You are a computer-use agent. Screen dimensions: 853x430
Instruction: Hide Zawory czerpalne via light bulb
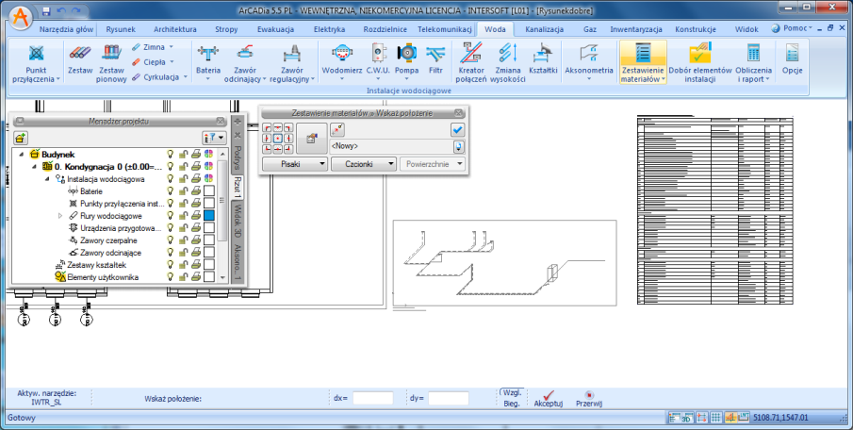coord(171,240)
